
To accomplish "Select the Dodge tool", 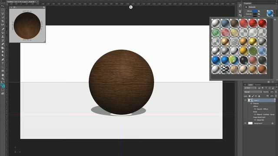I will (3, 55).
